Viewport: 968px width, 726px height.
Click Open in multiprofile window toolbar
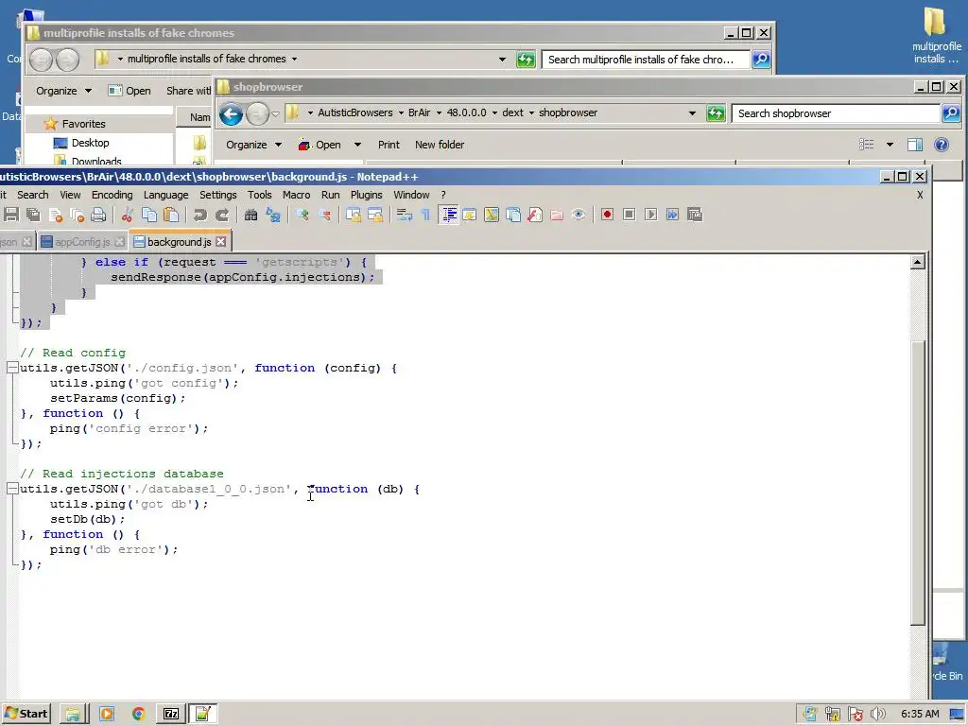(129, 91)
